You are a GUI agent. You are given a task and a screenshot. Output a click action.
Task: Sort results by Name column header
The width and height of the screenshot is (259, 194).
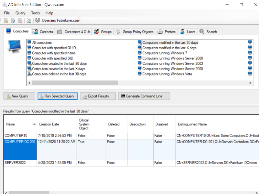[20, 124]
